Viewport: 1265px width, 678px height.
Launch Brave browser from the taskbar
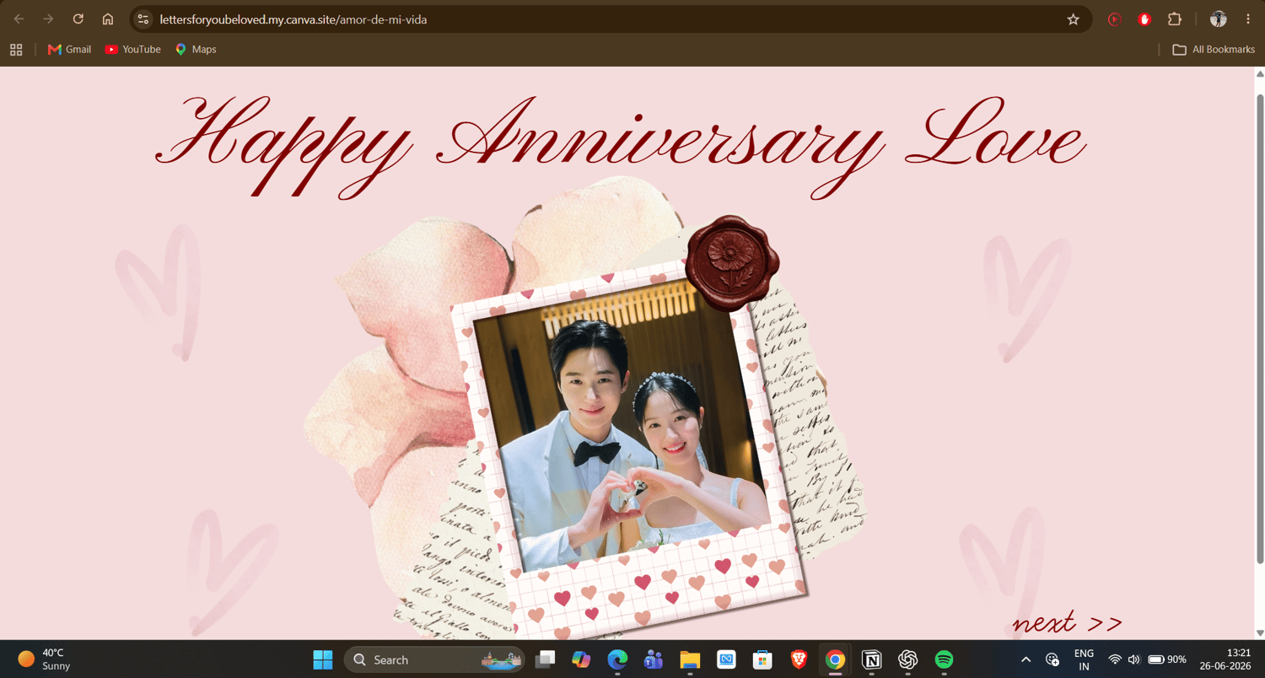point(799,659)
